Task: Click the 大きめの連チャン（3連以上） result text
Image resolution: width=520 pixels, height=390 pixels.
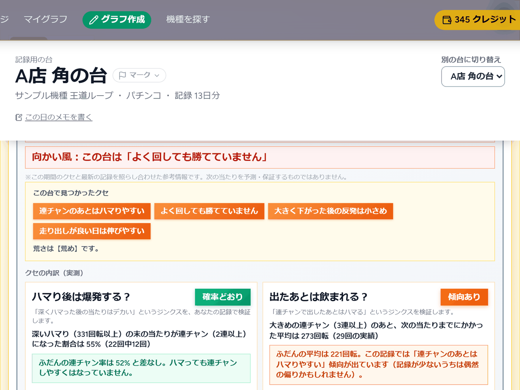Action: [x=376, y=330]
